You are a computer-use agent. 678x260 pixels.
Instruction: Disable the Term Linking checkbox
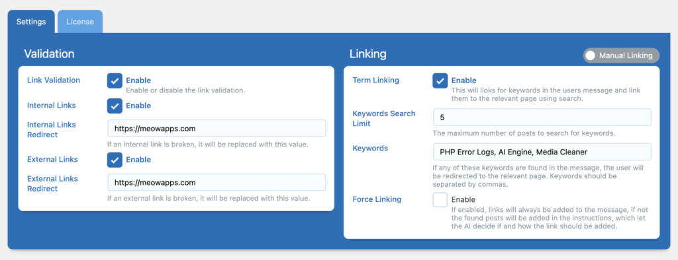[440, 81]
